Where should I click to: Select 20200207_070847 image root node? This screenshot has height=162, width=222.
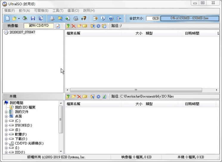tap(22, 32)
